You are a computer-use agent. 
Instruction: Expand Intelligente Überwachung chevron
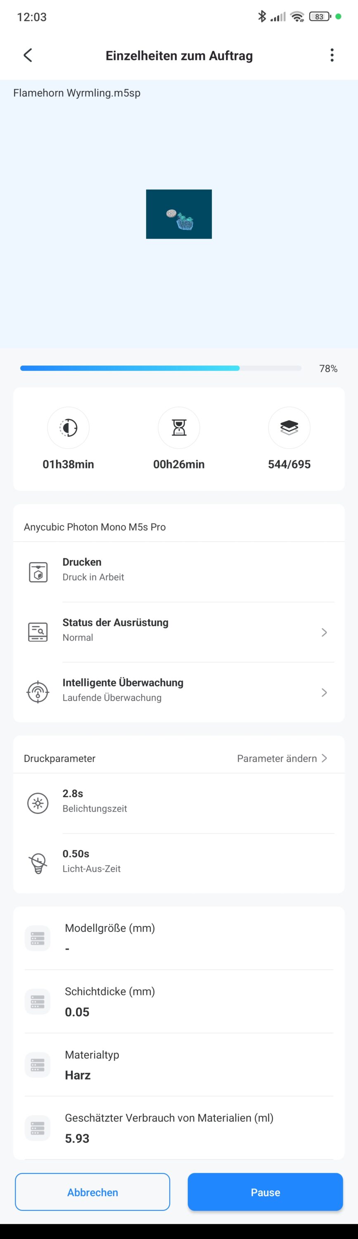pos(324,692)
